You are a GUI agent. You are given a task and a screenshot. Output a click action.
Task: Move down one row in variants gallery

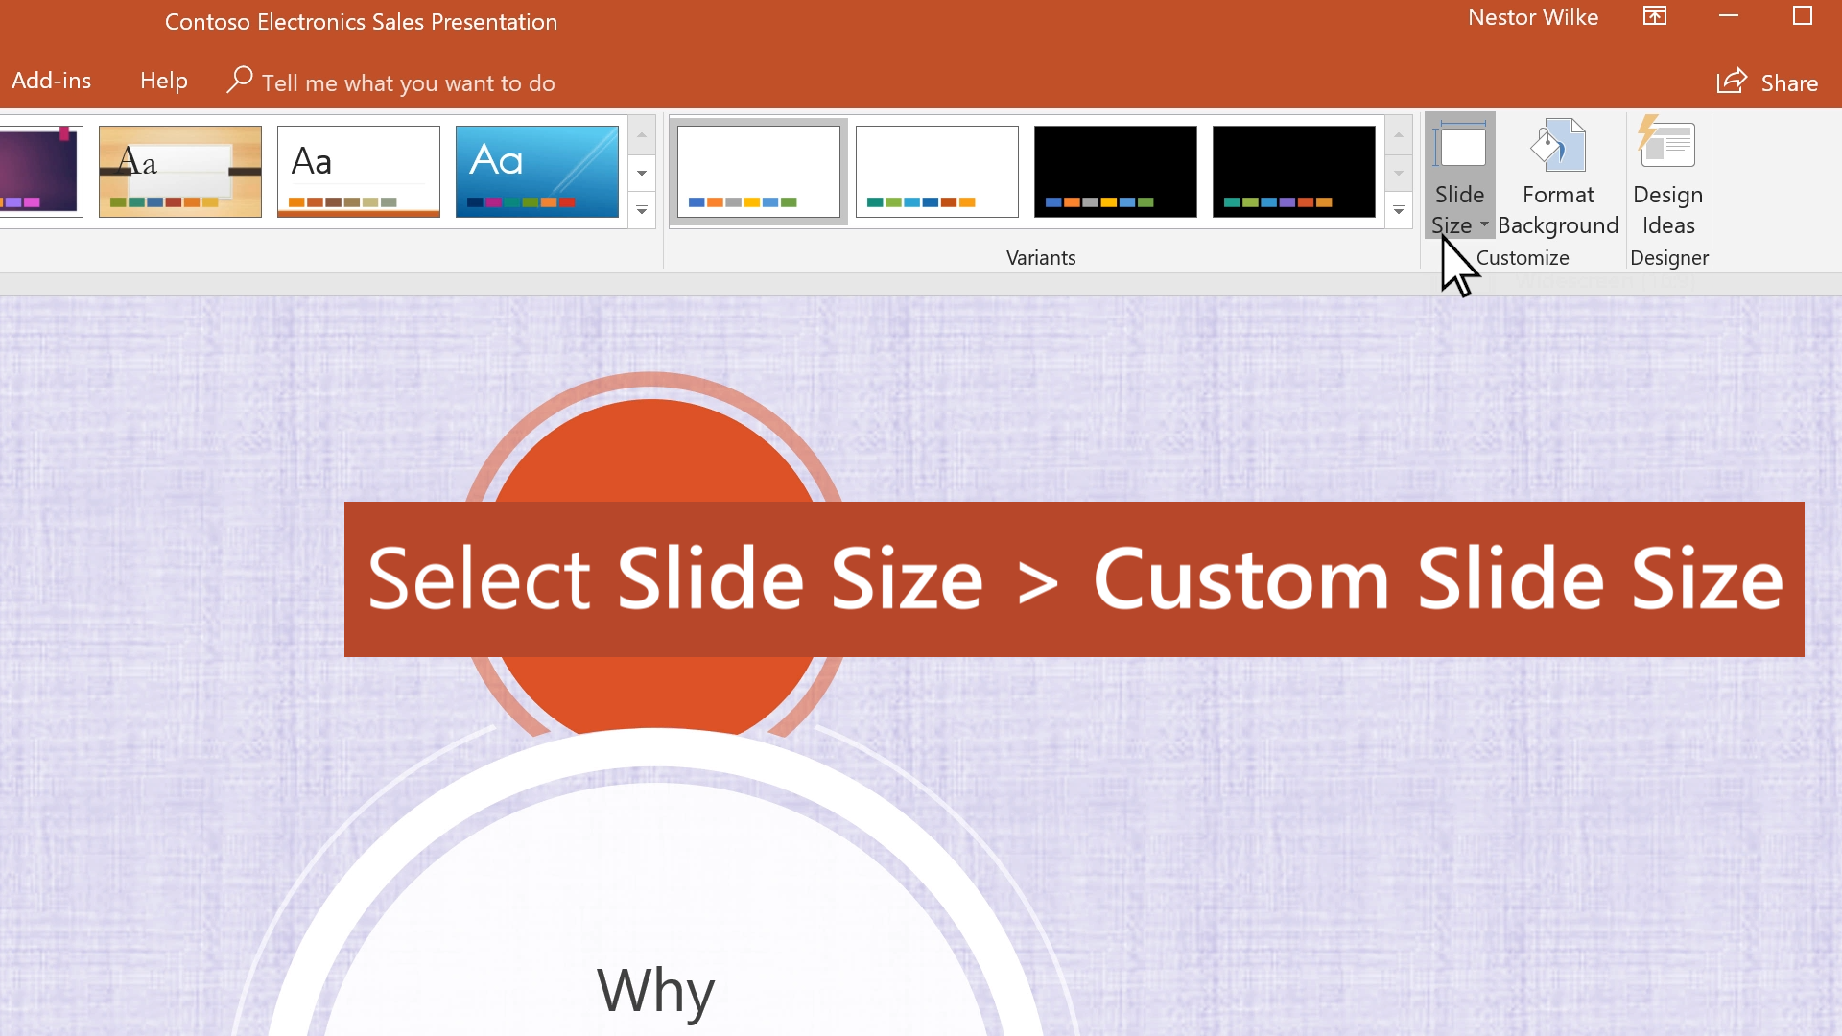[x=1399, y=174]
